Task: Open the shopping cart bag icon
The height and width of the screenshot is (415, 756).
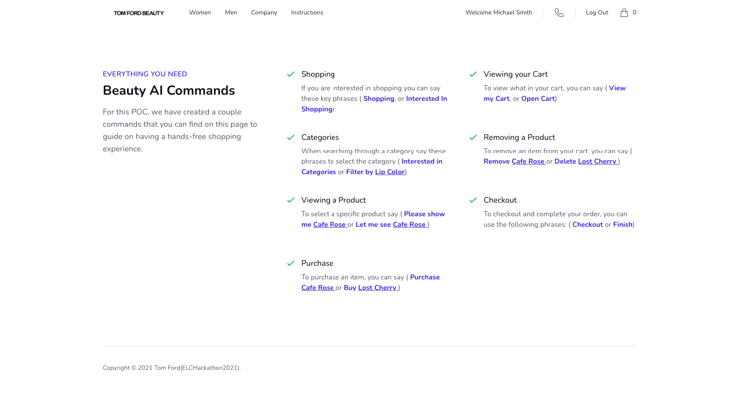Action: pyautogui.click(x=624, y=12)
